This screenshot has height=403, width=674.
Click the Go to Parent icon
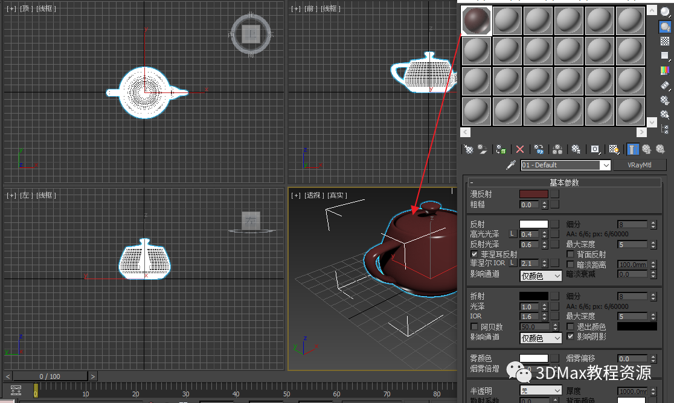tap(647, 149)
